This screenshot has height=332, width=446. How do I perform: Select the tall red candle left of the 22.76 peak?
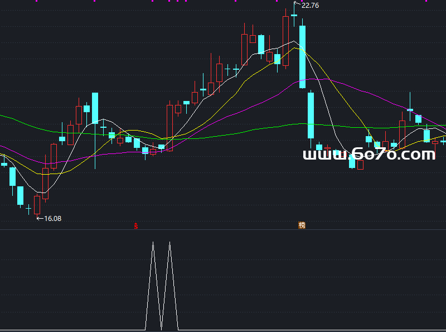click(286, 41)
